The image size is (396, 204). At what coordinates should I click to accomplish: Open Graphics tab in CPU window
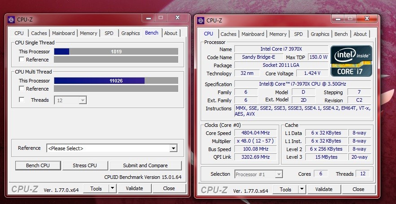(x=320, y=34)
